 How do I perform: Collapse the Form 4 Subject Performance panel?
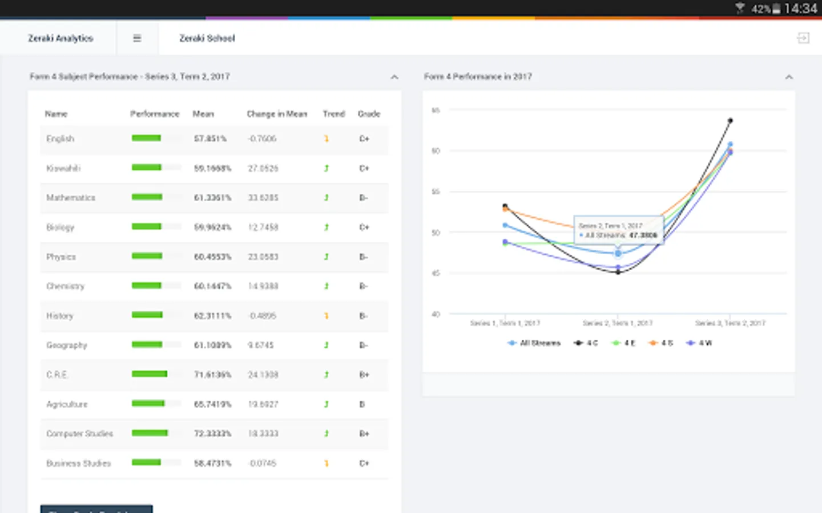point(394,77)
